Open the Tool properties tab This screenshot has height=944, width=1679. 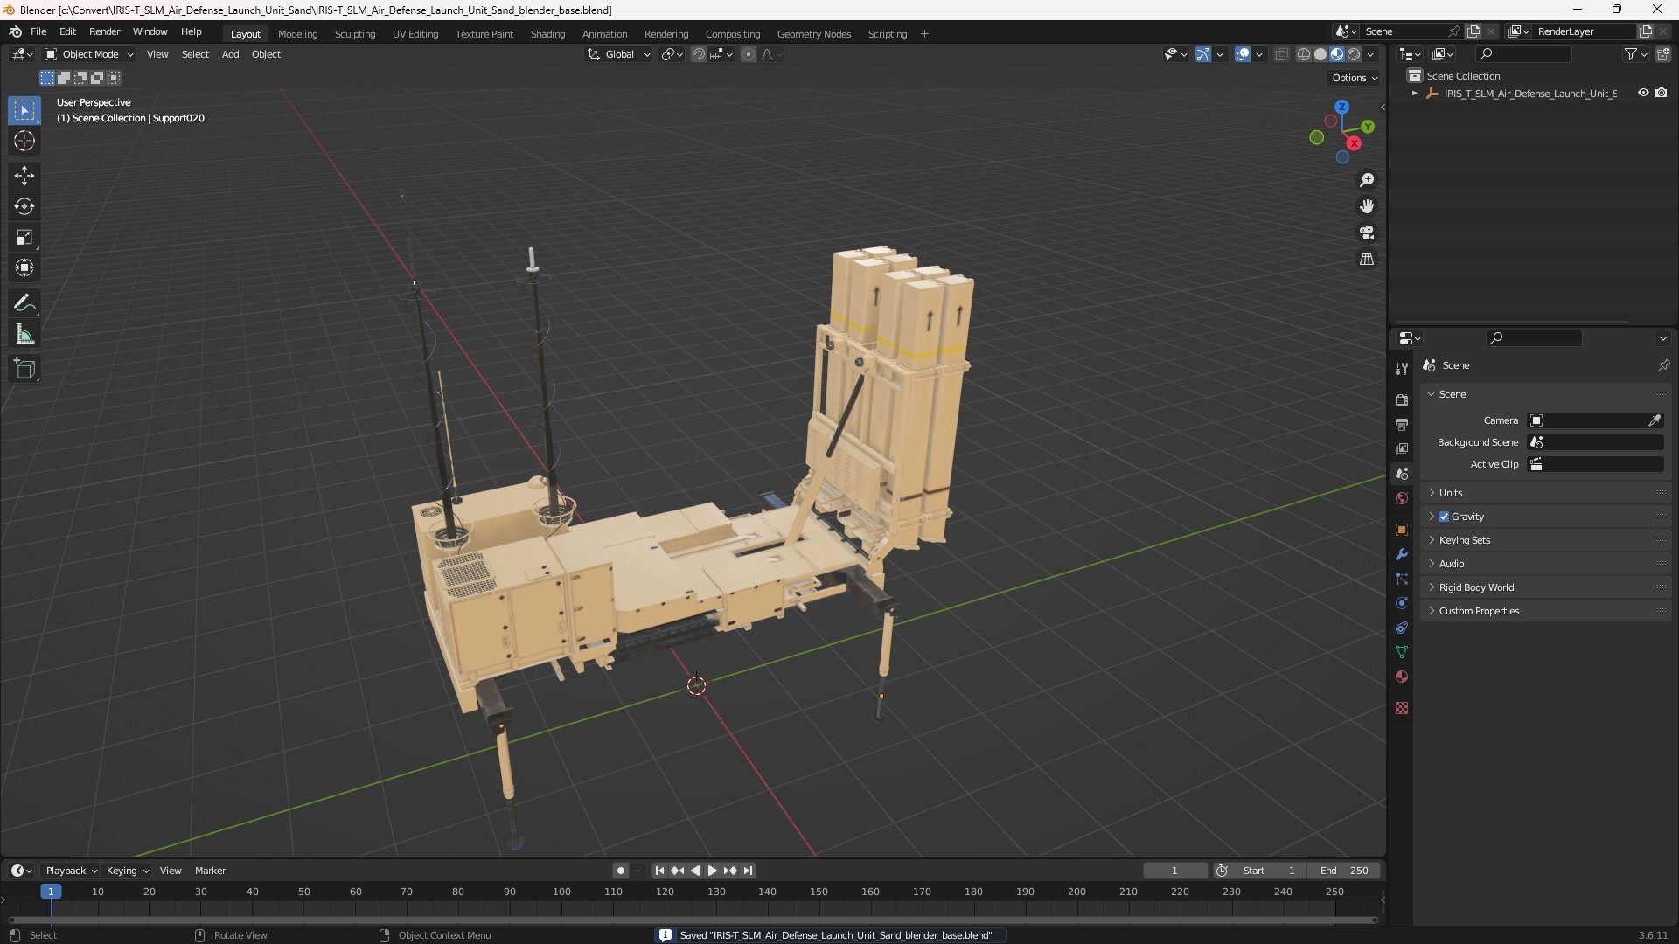coord(1402,369)
